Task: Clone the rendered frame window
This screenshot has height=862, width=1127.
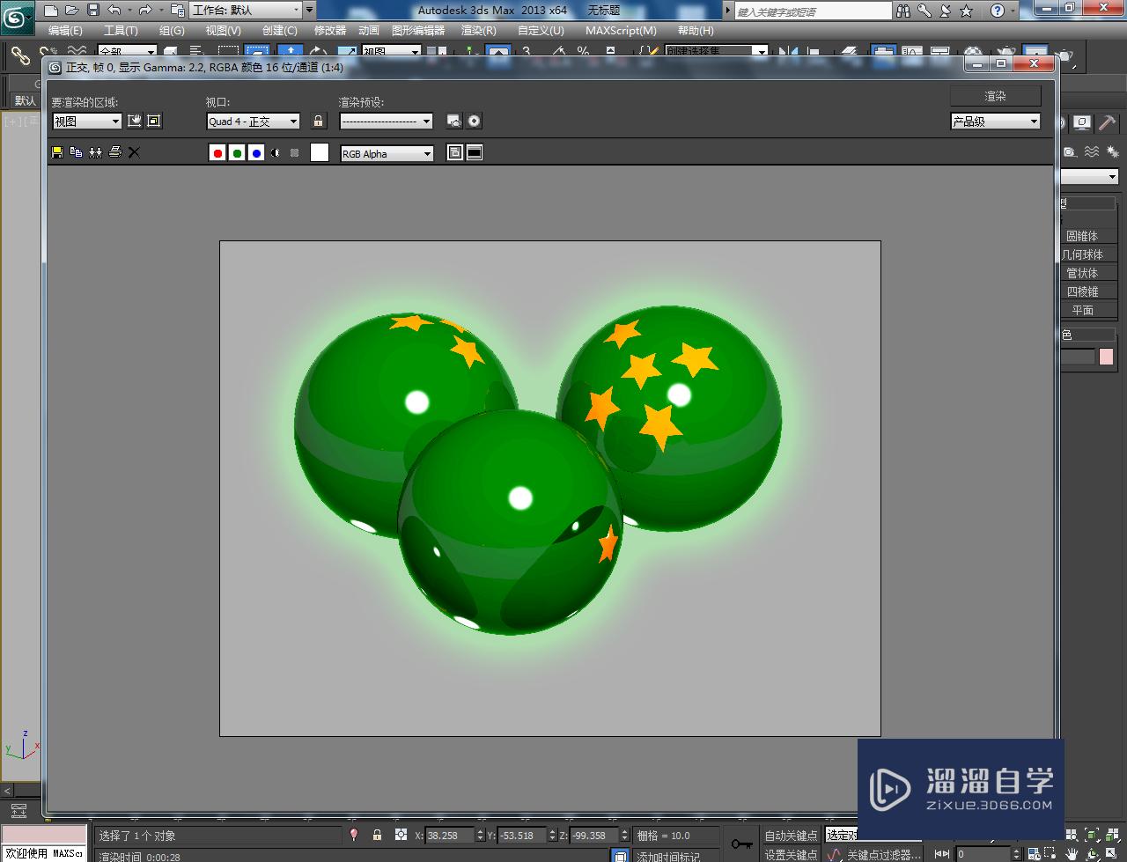Action: [96, 152]
